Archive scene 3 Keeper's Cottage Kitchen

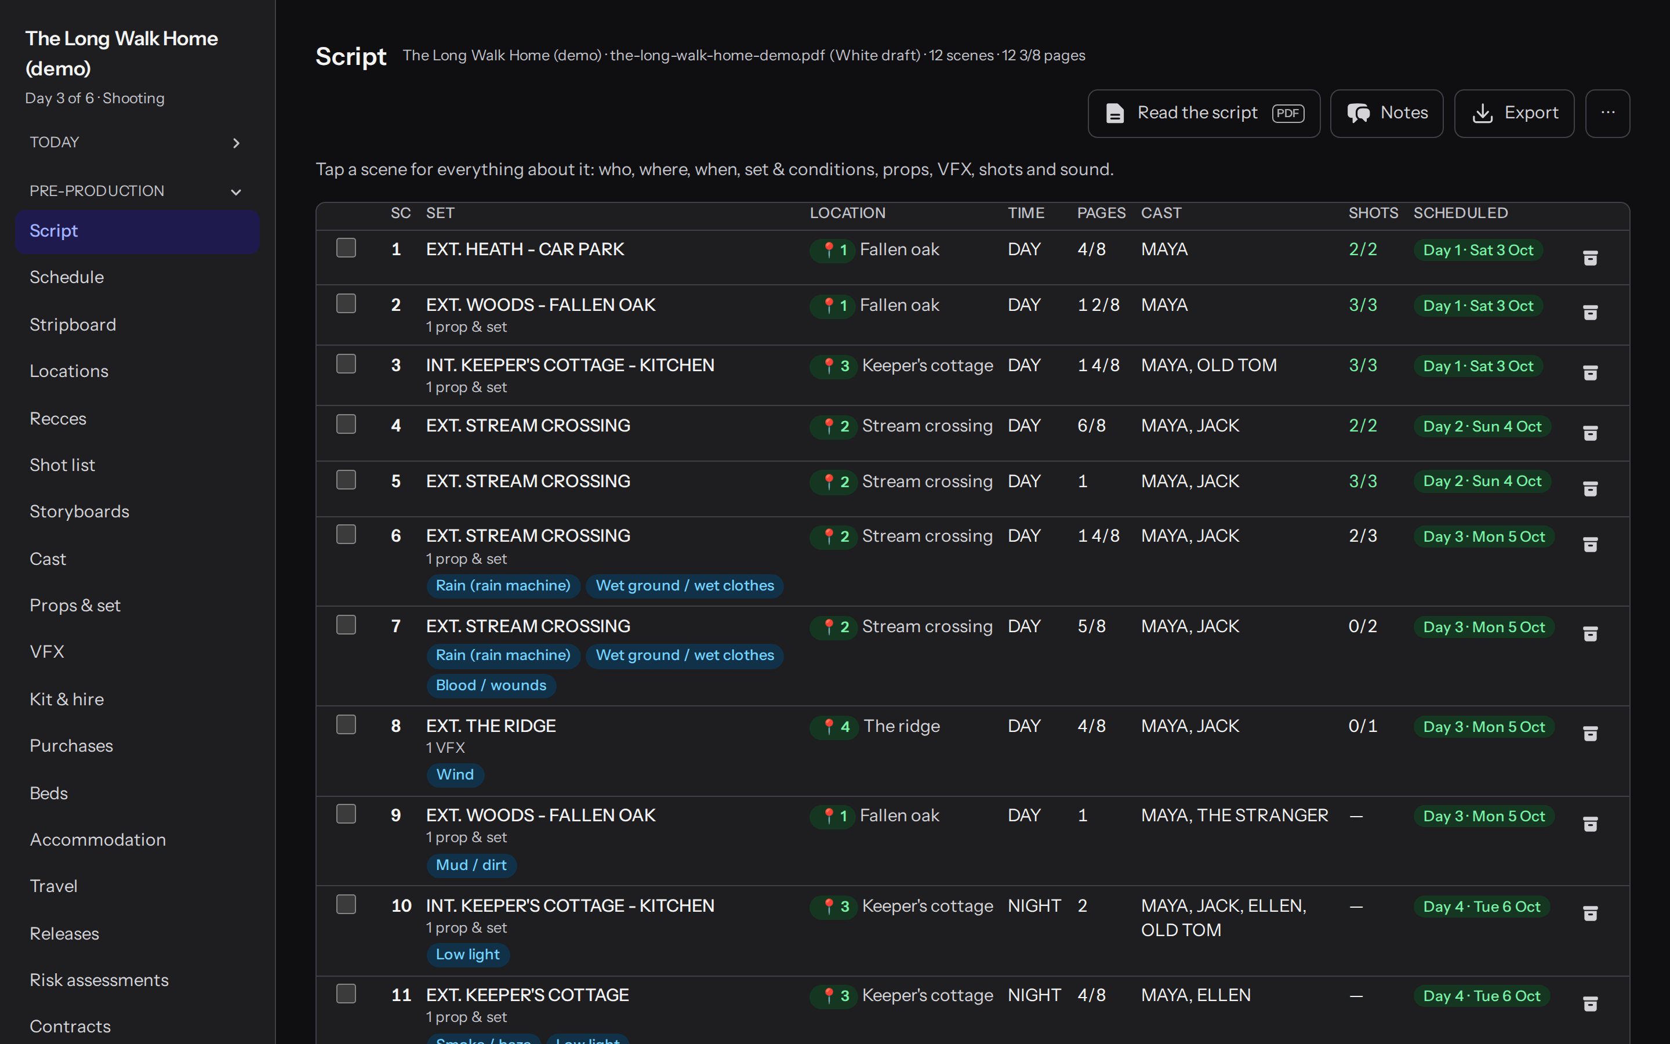coord(1590,373)
